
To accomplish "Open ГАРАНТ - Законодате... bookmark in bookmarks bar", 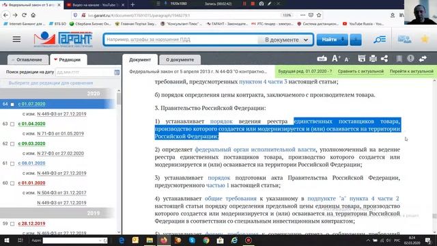I will coord(227,24).
